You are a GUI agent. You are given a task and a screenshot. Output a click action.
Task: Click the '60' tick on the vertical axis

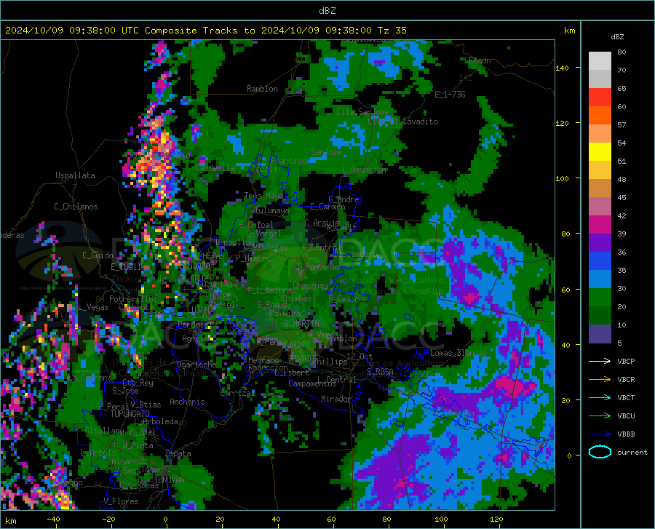[x=565, y=290]
